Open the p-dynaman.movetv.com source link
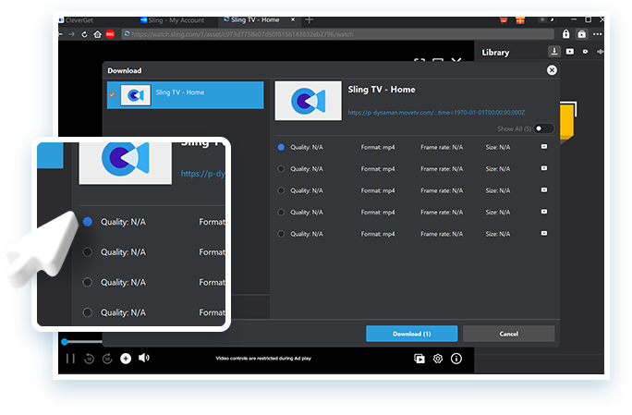 pos(435,113)
